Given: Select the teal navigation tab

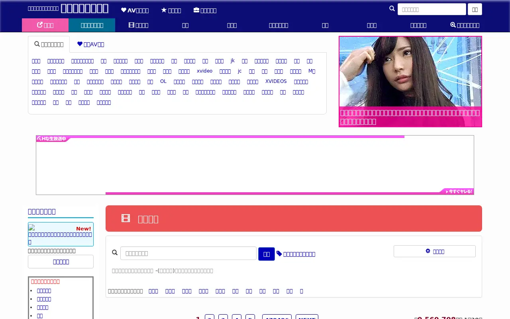Looking at the screenshot, I should point(92,25).
